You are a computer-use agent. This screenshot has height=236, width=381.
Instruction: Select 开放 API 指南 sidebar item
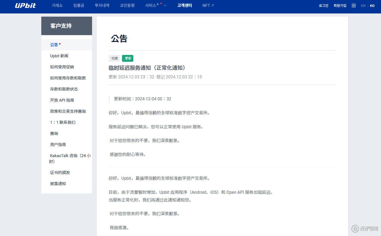[62, 100]
